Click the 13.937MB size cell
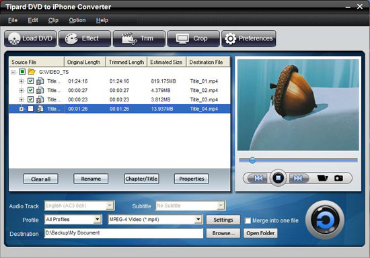Image resolution: width=370 pixels, height=258 pixels. click(x=162, y=109)
